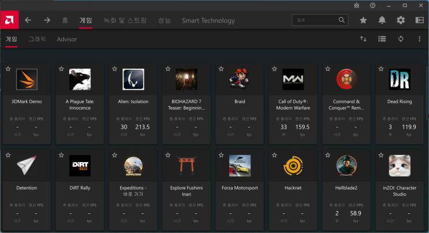
Task: Open the 홈 tab
Action: 65,20
